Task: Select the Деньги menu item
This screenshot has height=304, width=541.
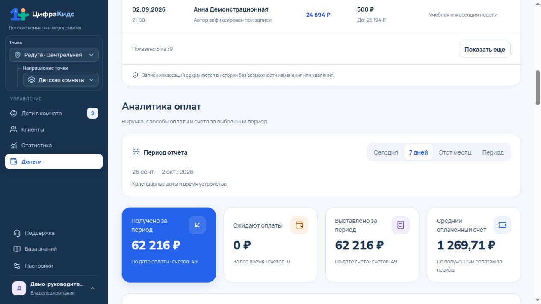Action: pyautogui.click(x=54, y=161)
